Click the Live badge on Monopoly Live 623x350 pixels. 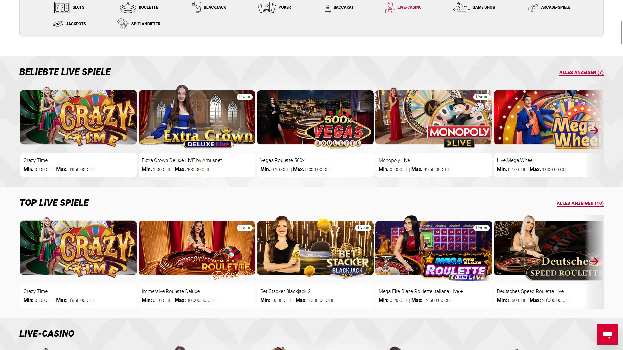(x=482, y=97)
